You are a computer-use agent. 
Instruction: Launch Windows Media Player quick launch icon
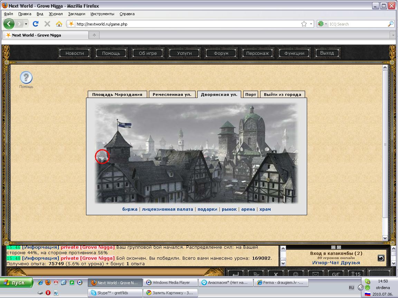click(80, 282)
